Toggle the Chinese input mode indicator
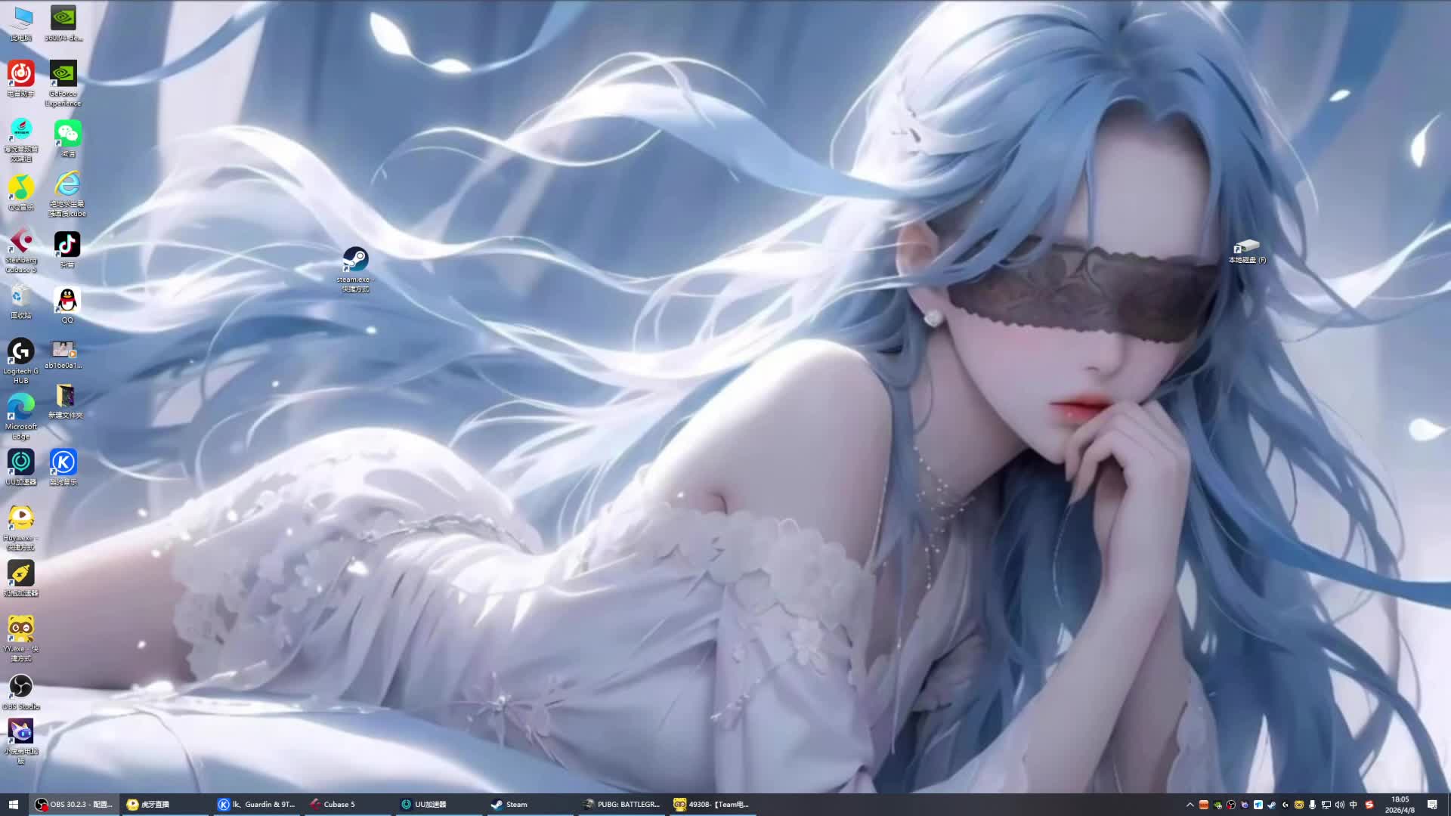 click(1354, 805)
